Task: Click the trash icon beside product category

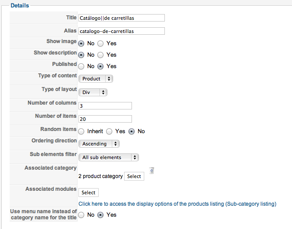Action: 151,171
